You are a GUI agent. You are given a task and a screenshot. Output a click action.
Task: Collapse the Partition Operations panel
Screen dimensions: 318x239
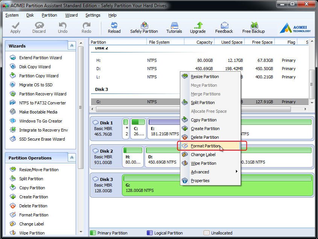coord(72,158)
